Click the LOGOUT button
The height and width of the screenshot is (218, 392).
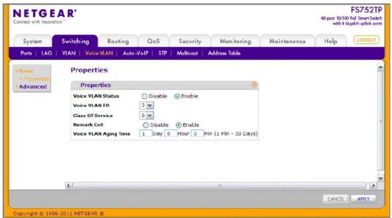[366, 40]
